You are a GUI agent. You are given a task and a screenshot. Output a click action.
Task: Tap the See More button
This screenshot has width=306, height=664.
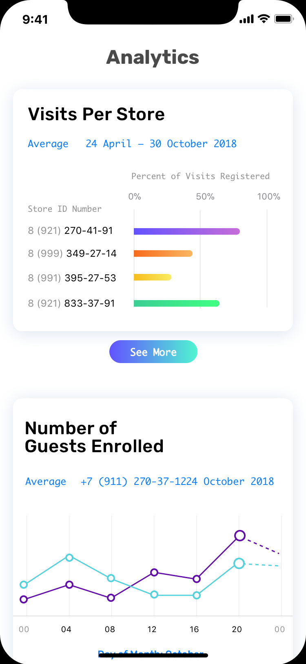click(x=153, y=352)
